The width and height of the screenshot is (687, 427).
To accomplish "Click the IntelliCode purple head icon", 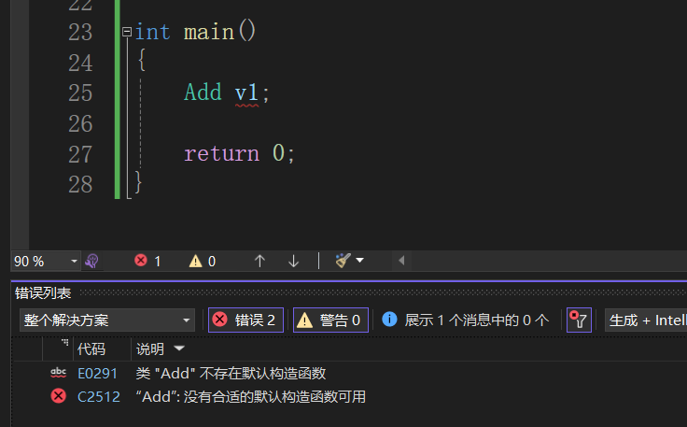I will [x=92, y=262].
